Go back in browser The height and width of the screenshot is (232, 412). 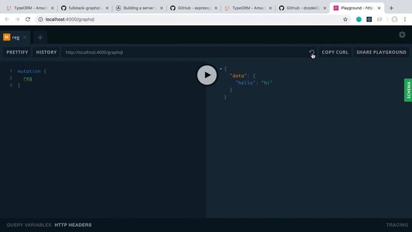pos(7,19)
